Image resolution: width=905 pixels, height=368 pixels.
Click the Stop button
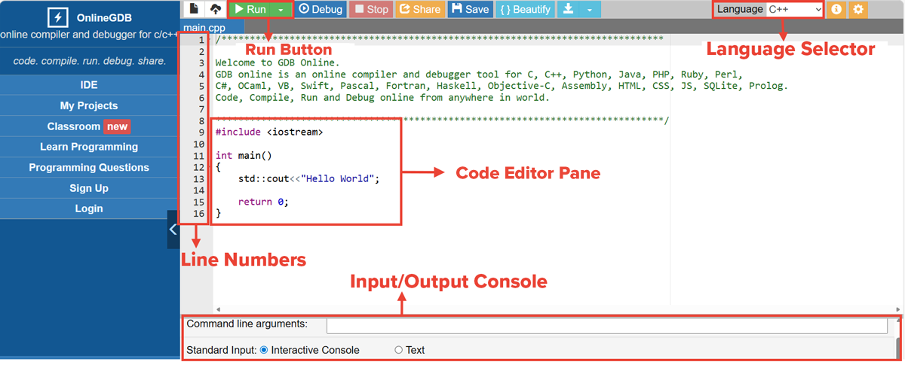pos(371,9)
